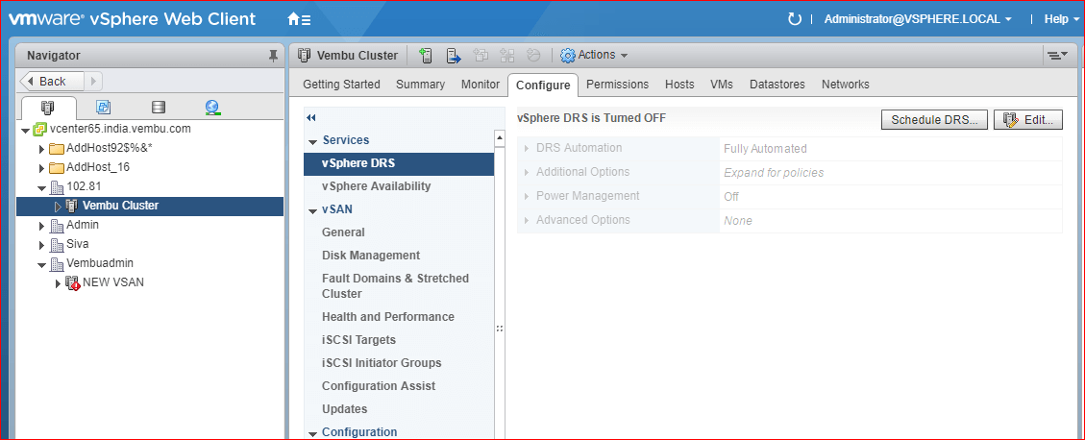Image resolution: width=1085 pixels, height=440 pixels.
Task: Expand the Advanced Options row
Action: (x=528, y=221)
